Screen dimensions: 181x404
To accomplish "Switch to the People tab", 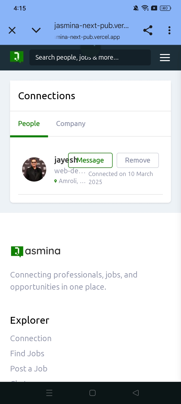I will [x=29, y=124].
